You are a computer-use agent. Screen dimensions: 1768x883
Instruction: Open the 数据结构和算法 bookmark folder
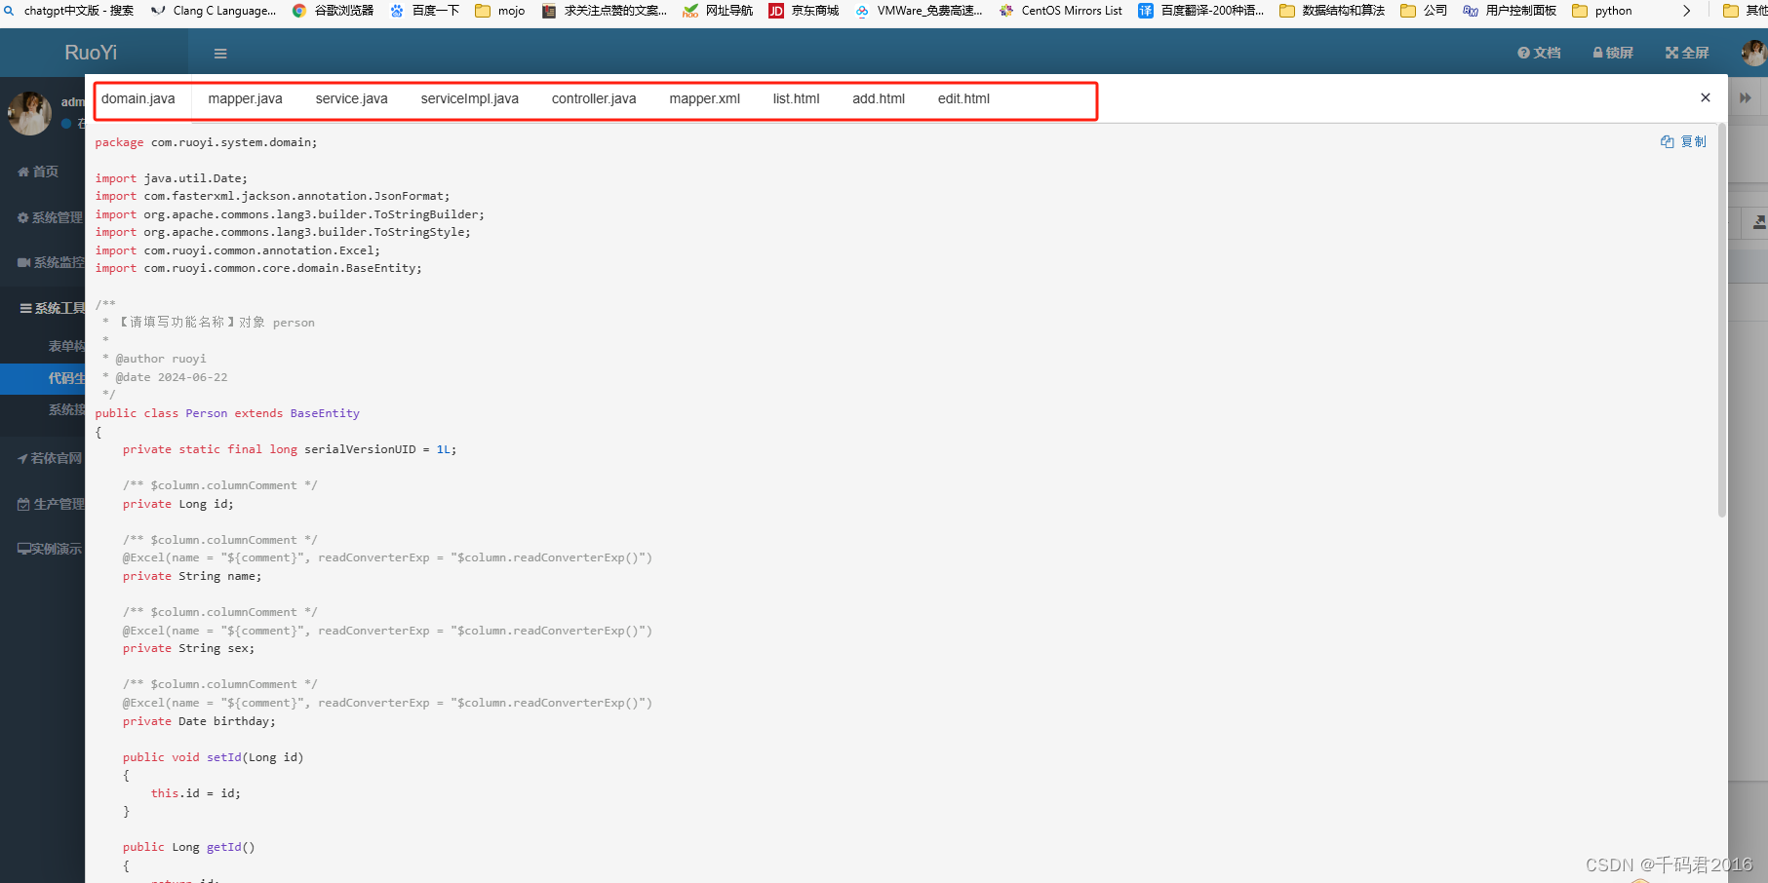pos(1332,11)
